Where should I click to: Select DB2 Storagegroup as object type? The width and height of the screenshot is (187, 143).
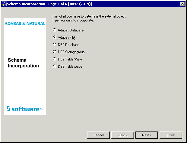pos(54,52)
